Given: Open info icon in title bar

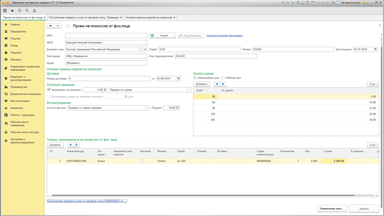Looking at the screenshot, I should click(x=364, y=3).
